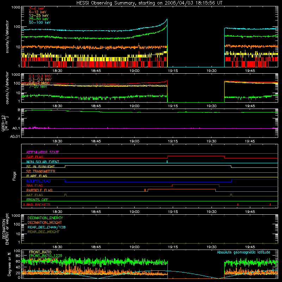Viewport: 282px width, 282px height.
Task: Click the 19:45 time label under decimation panel
Action: pyautogui.click(x=250, y=247)
